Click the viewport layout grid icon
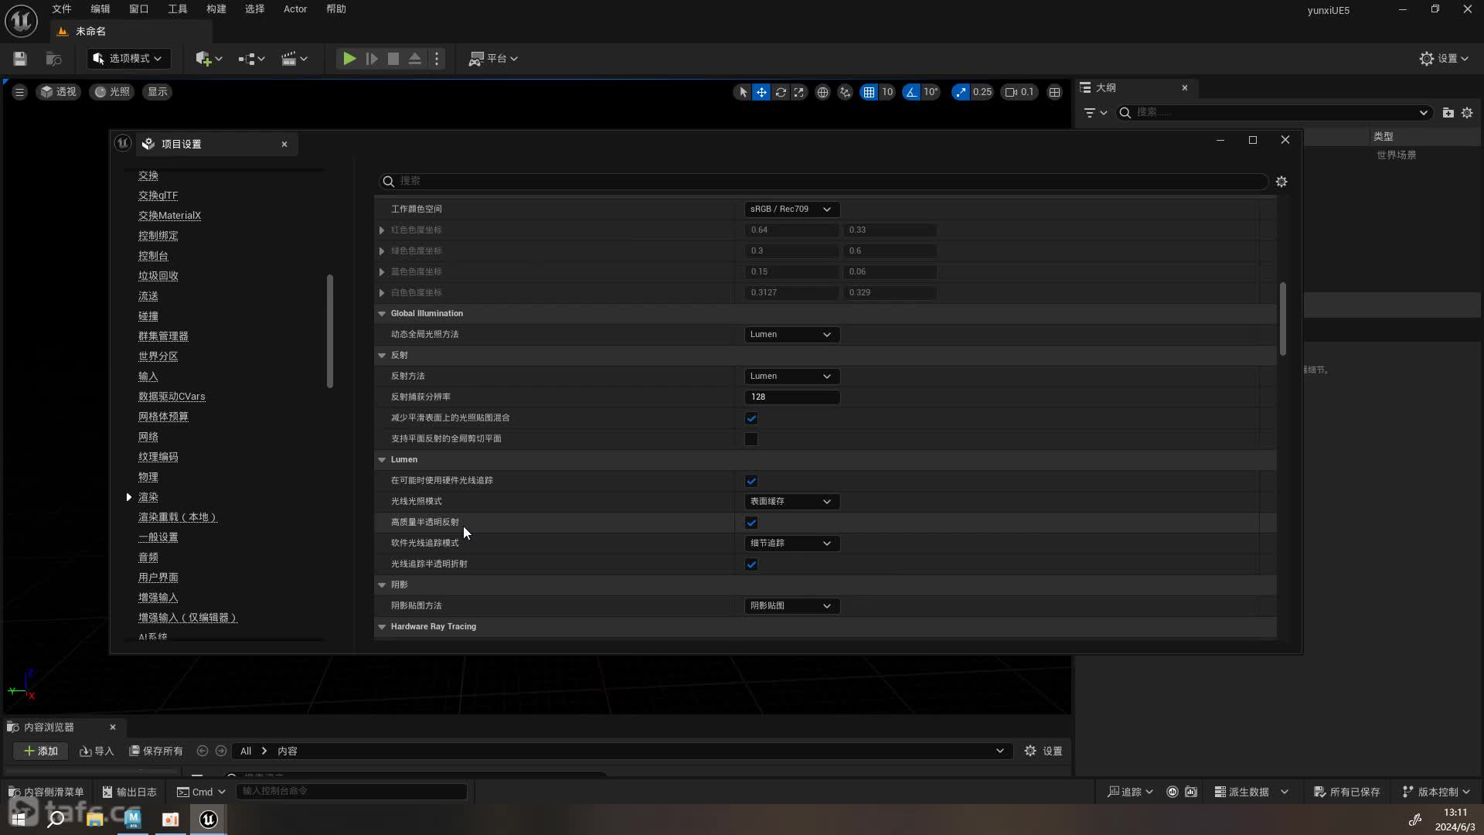This screenshot has width=1484, height=835. [1054, 92]
